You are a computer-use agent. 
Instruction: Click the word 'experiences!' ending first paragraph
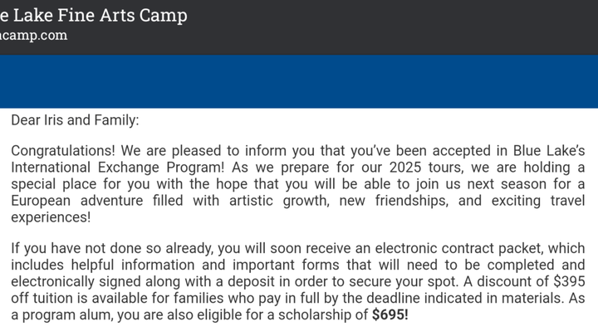(51, 217)
